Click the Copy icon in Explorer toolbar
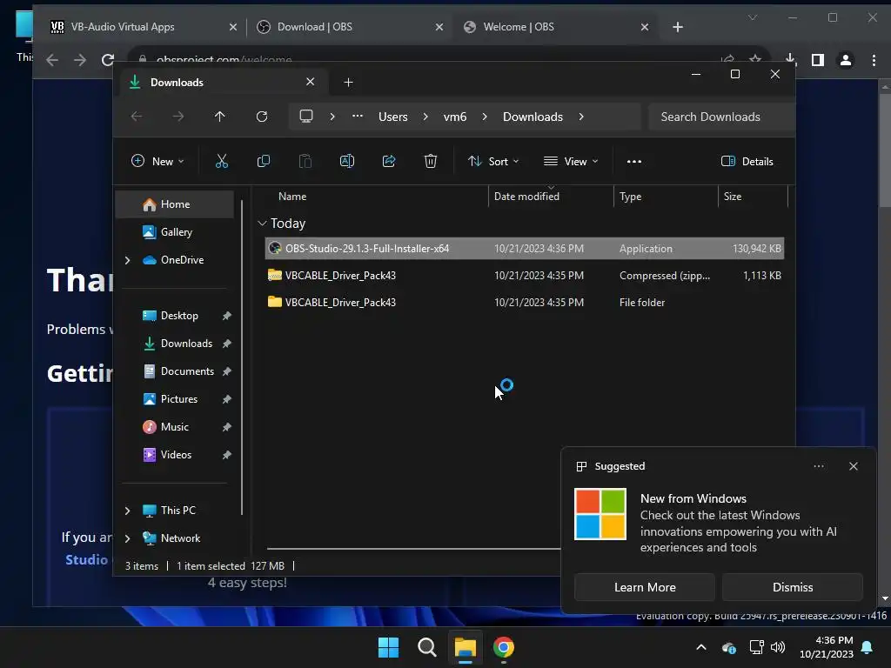This screenshot has height=668, width=891. point(263,161)
